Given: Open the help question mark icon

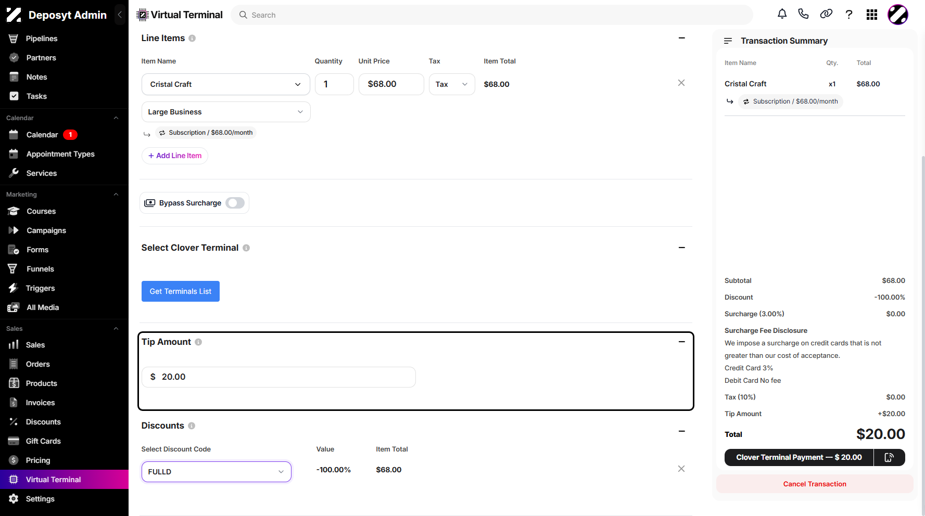Looking at the screenshot, I should (x=849, y=15).
